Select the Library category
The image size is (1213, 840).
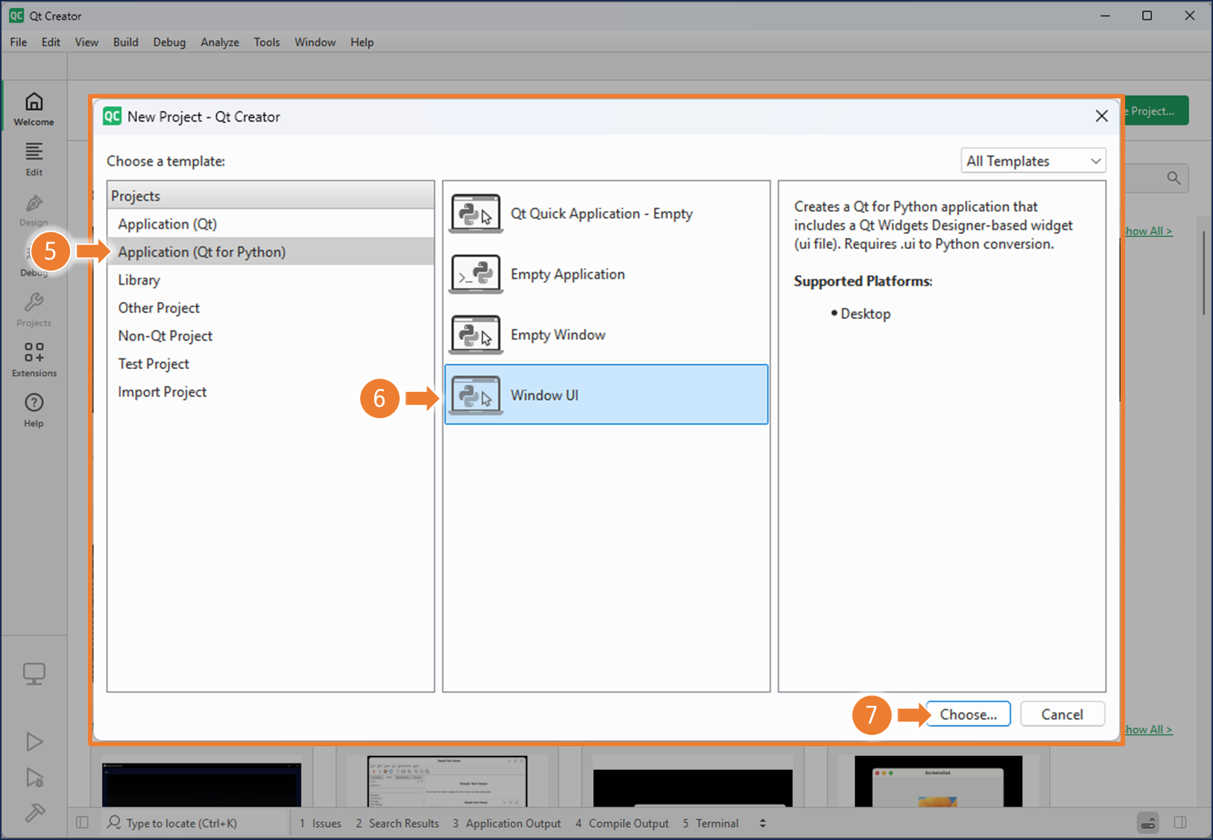coord(271,280)
